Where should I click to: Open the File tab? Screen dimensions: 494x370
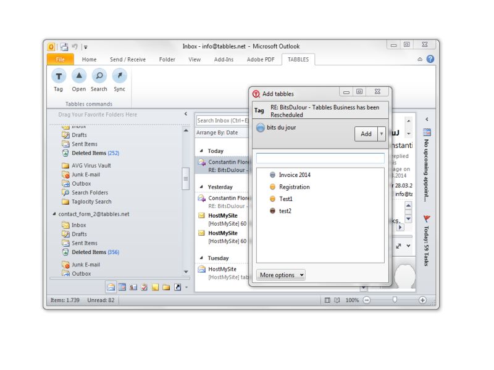click(60, 59)
